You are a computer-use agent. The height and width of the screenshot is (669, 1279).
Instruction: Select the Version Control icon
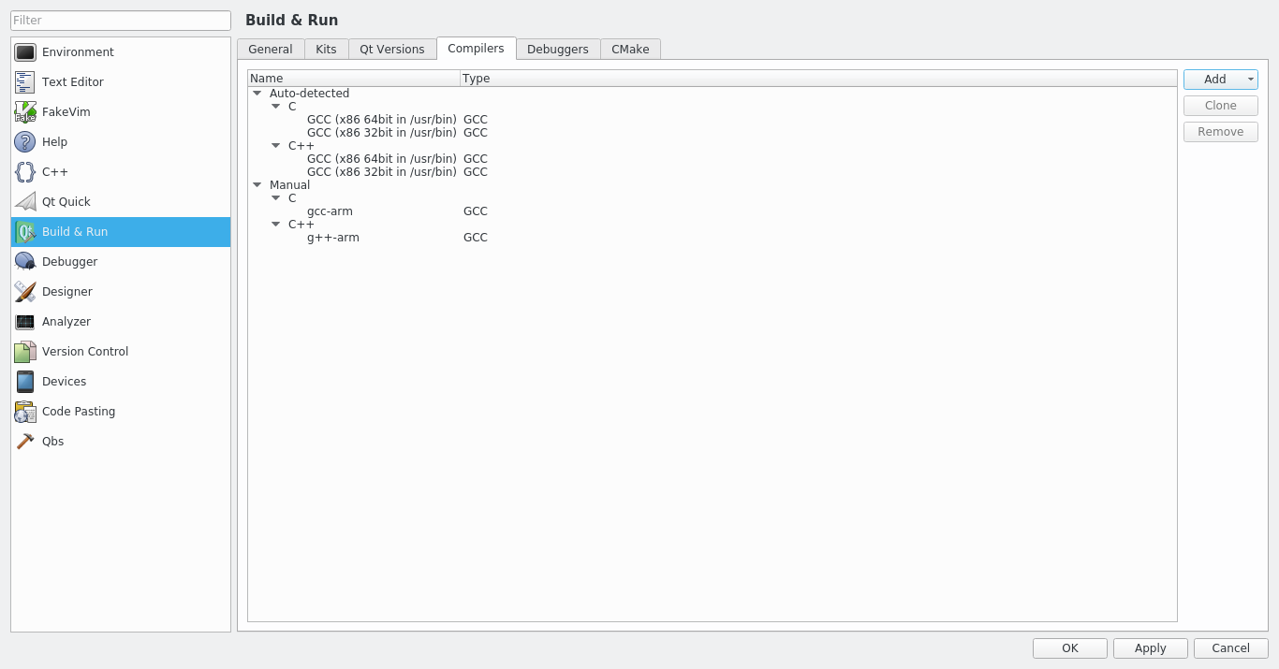[25, 352]
